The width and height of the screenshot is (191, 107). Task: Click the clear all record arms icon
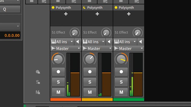click(38, 72)
